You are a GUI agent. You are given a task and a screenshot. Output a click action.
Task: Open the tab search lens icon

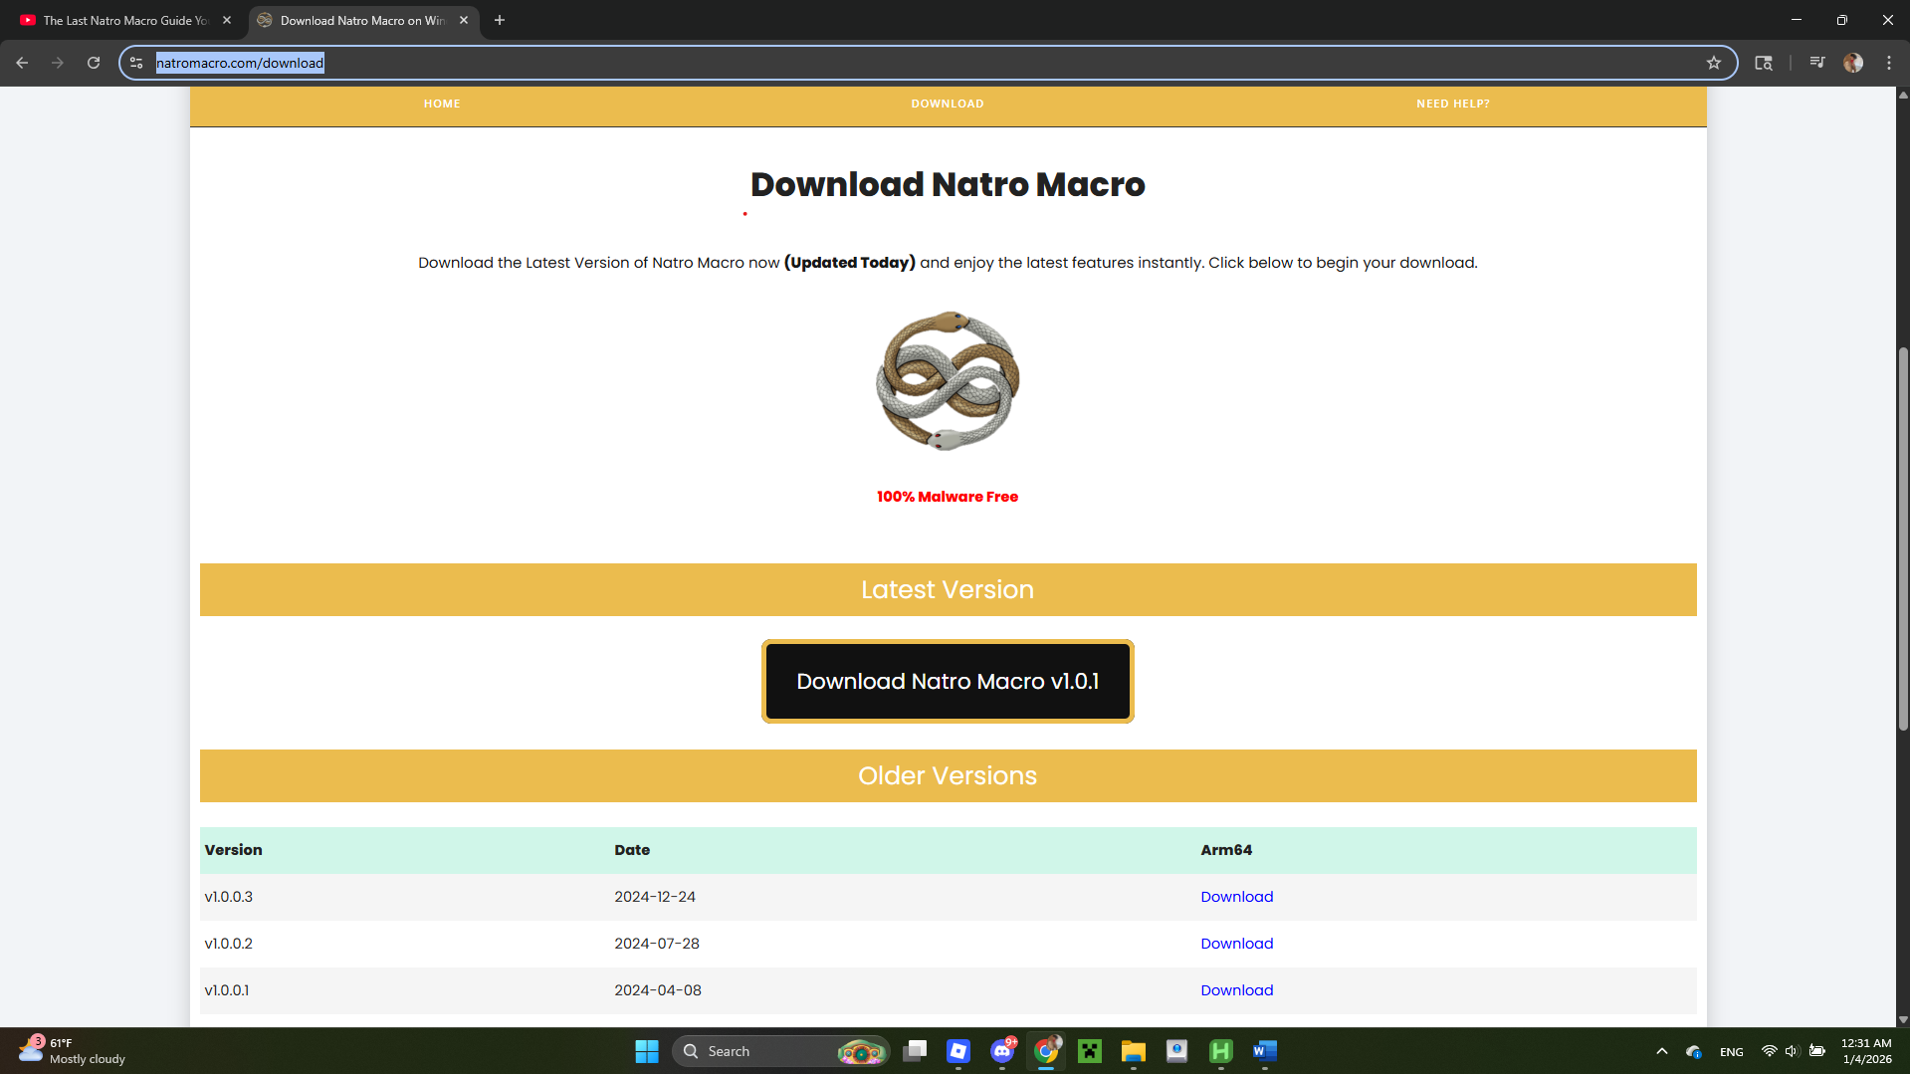pos(1764,63)
